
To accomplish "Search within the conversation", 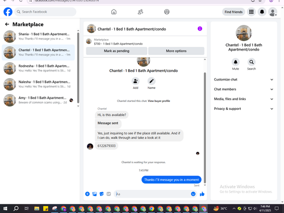I will [x=252, y=62].
